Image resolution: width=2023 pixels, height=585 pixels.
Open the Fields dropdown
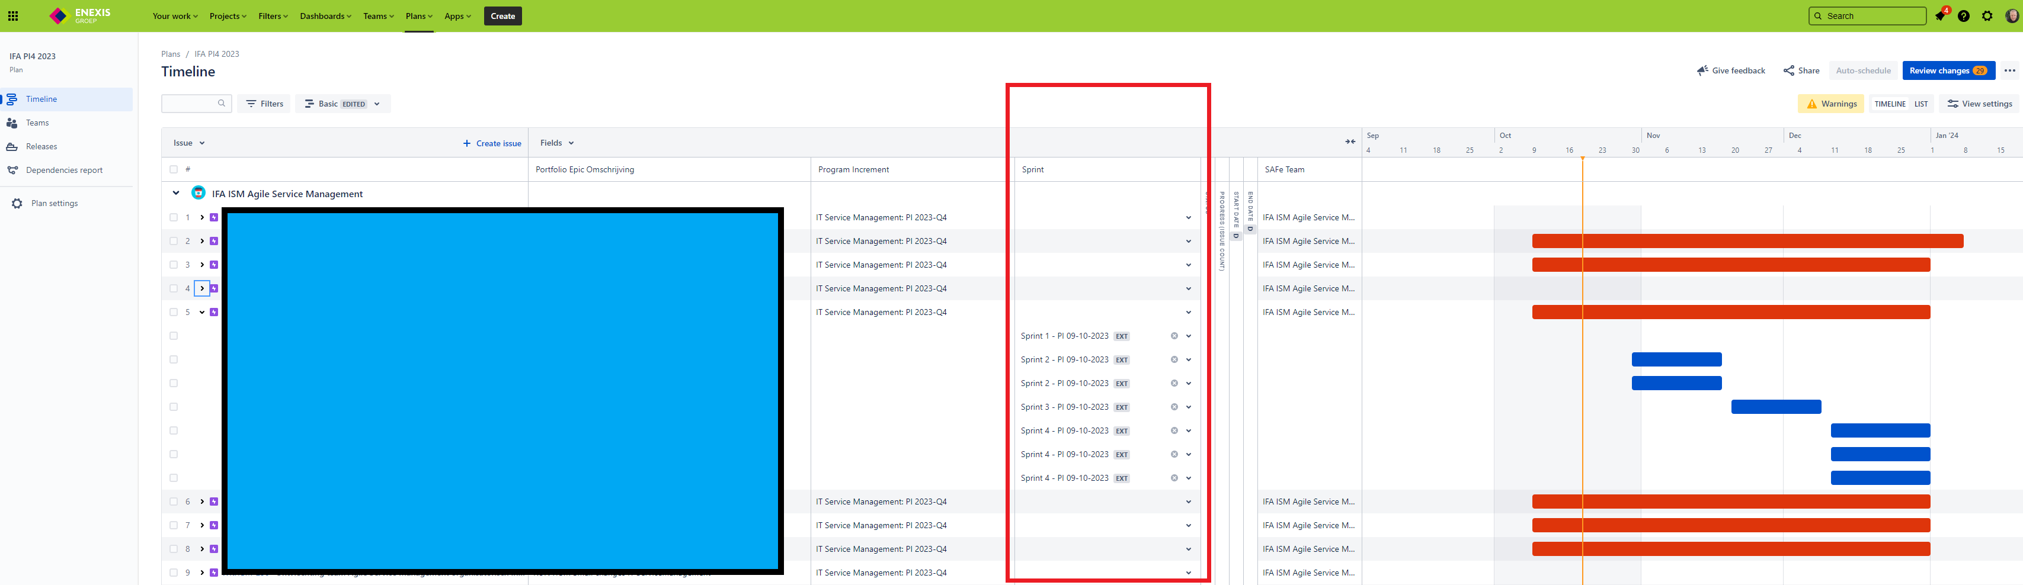point(557,143)
